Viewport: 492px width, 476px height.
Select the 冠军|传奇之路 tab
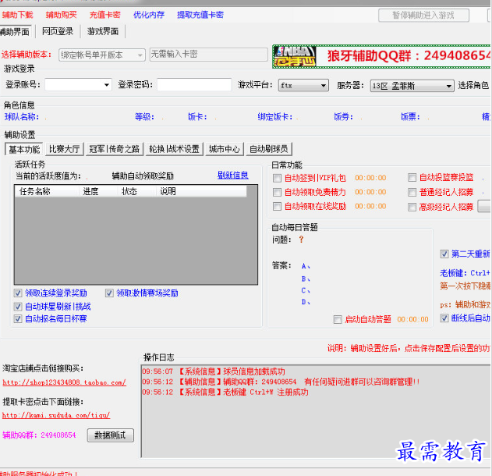(x=115, y=149)
